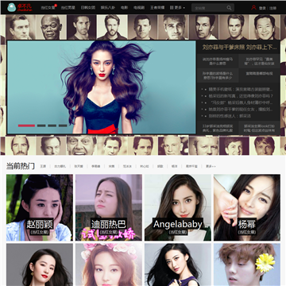Click the 登录 login link
The width and height of the screenshot is (286, 286).
tap(262, 8)
